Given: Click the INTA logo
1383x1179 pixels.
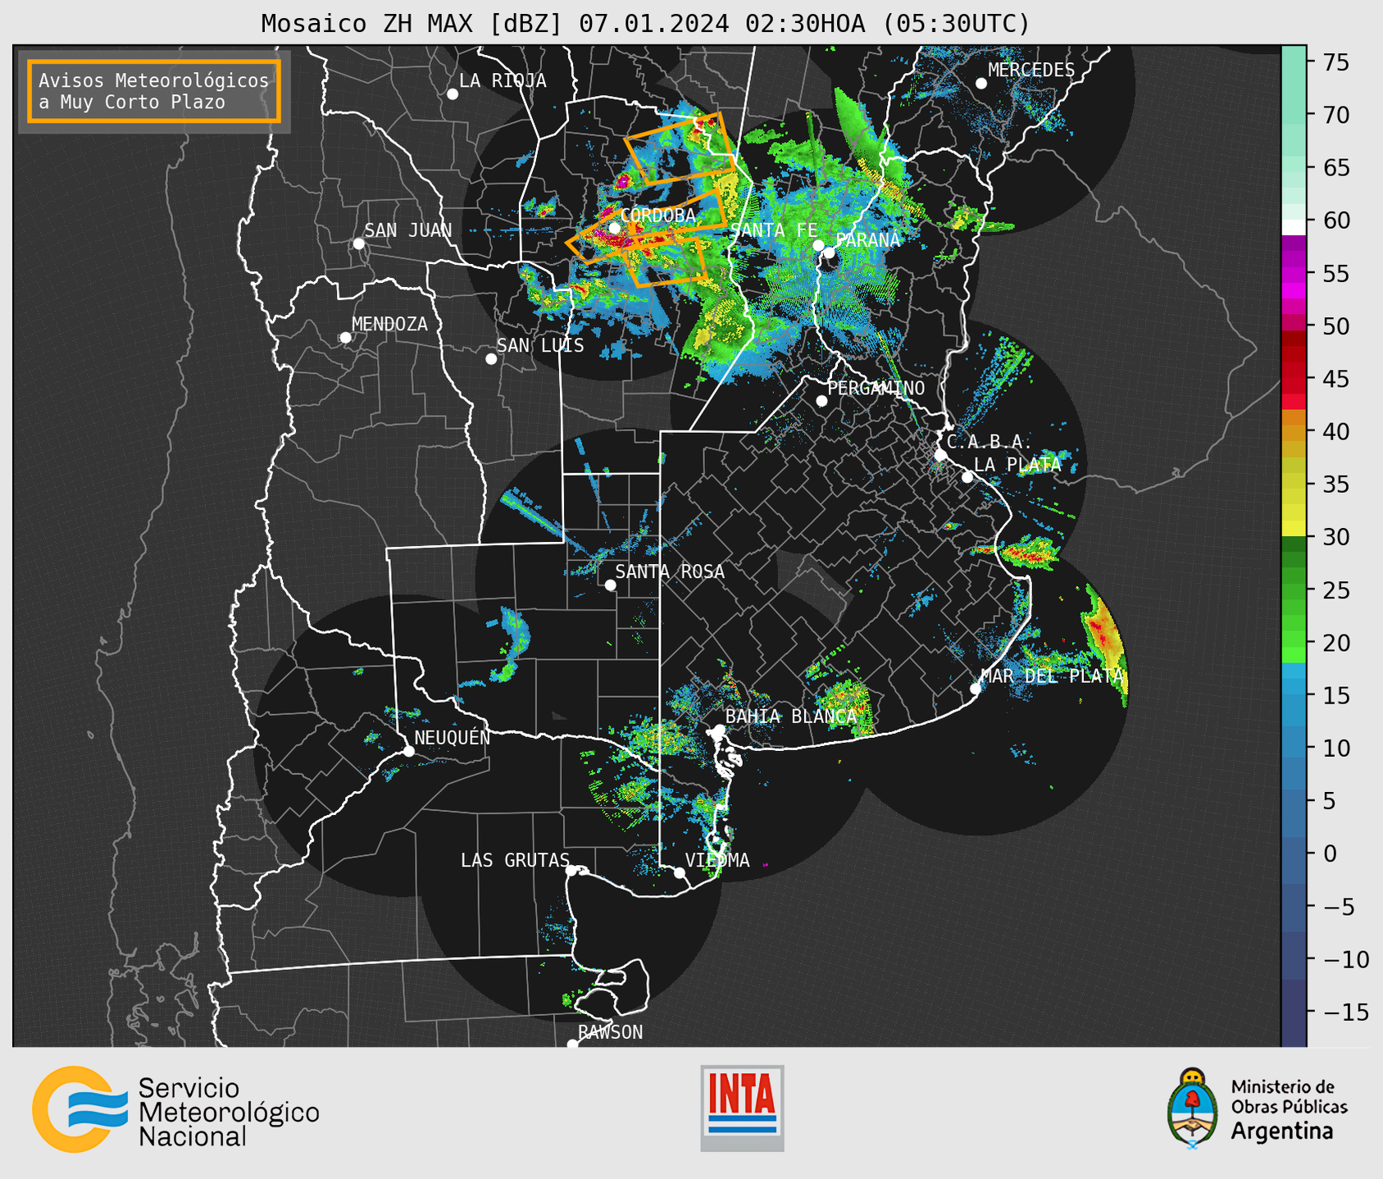Looking at the screenshot, I should point(742,1108).
